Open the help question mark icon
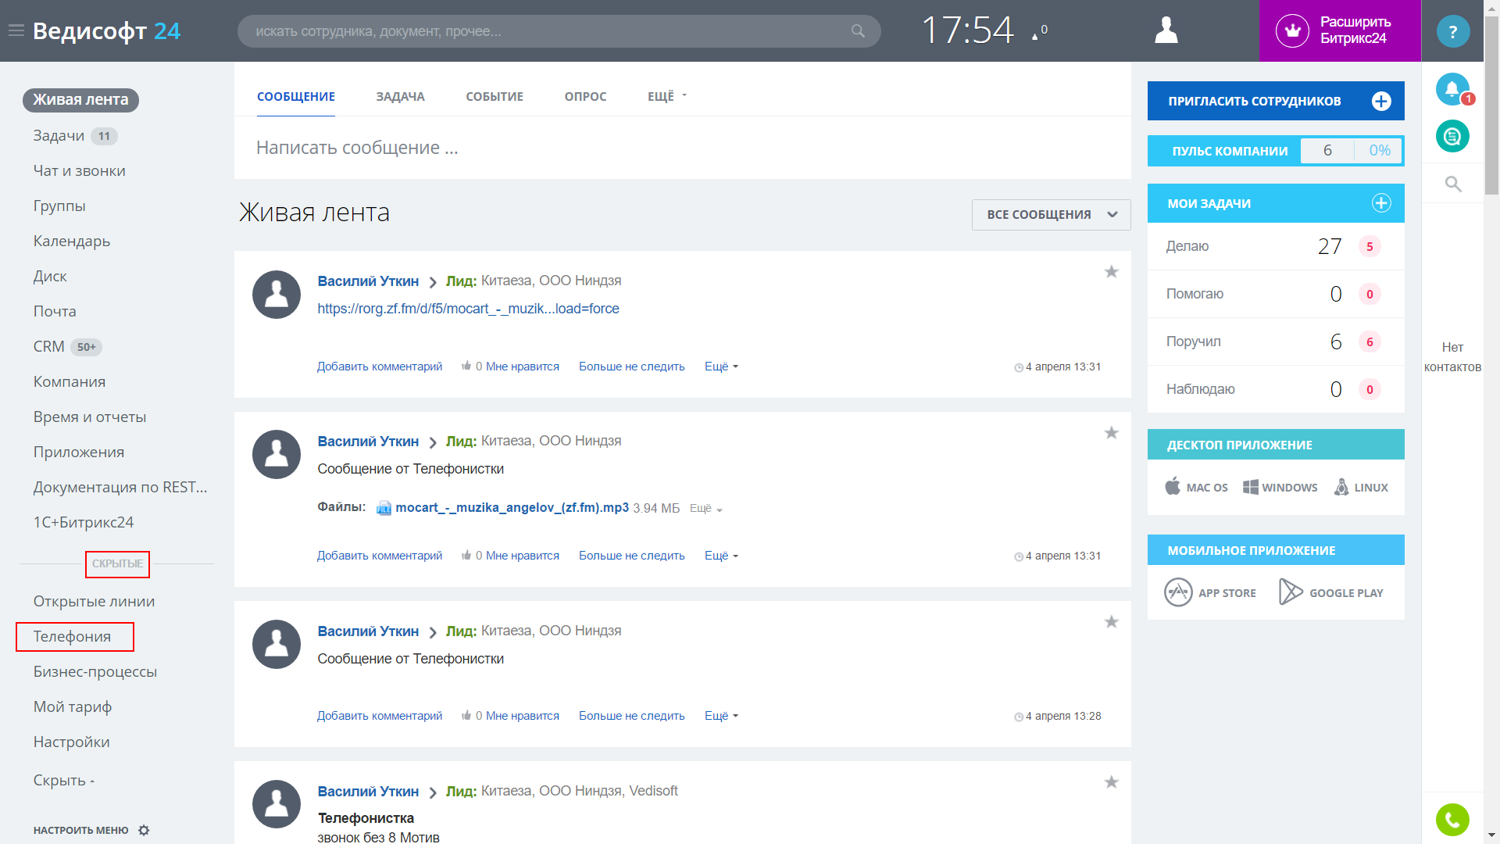 (x=1452, y=31)
